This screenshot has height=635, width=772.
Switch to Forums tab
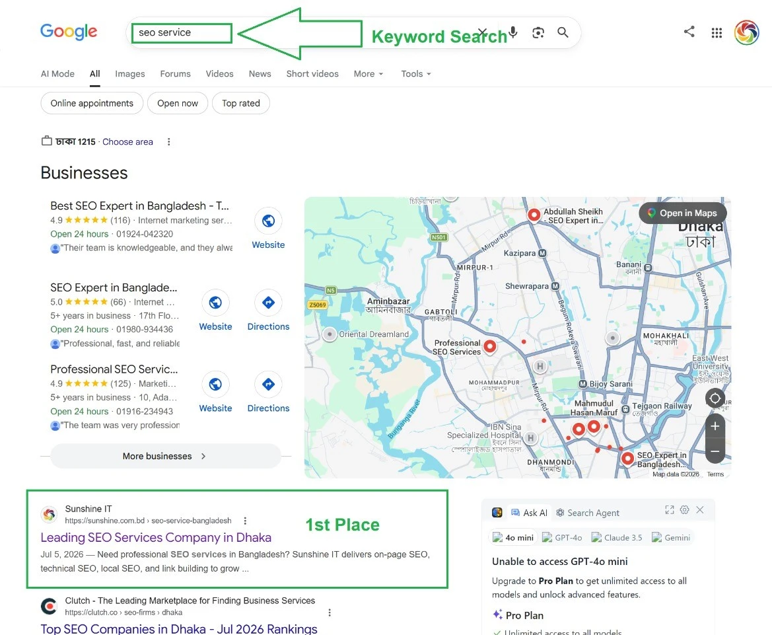pos(175,74)
